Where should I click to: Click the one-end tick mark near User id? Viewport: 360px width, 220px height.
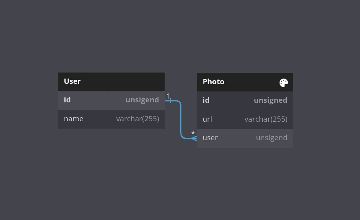click(171, 100)
